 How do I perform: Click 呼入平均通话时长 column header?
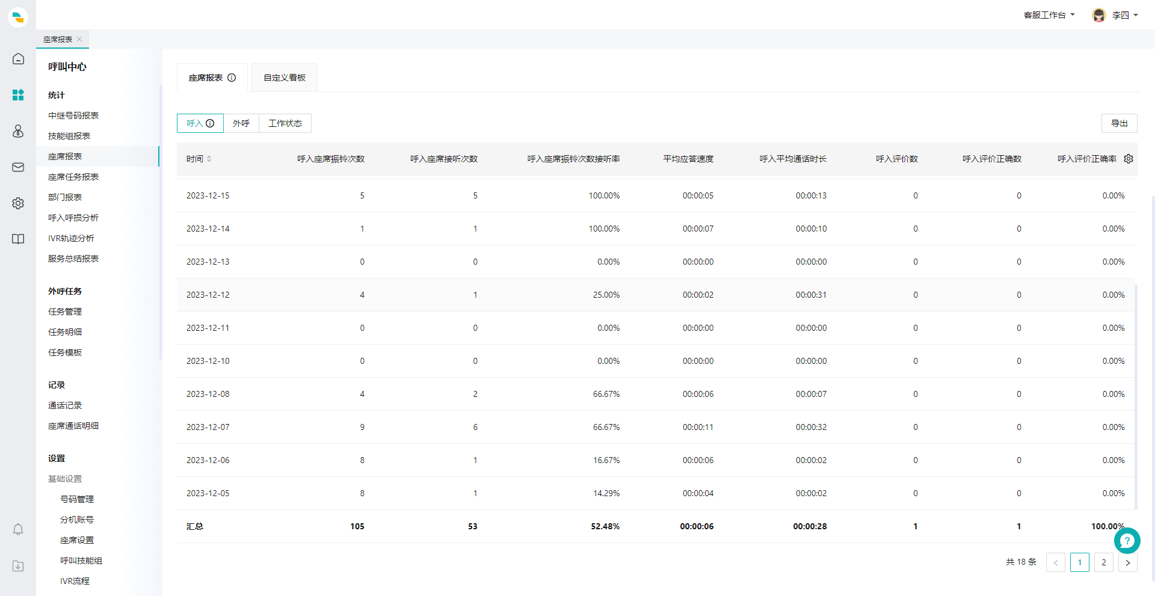click(x=793, y=159)
